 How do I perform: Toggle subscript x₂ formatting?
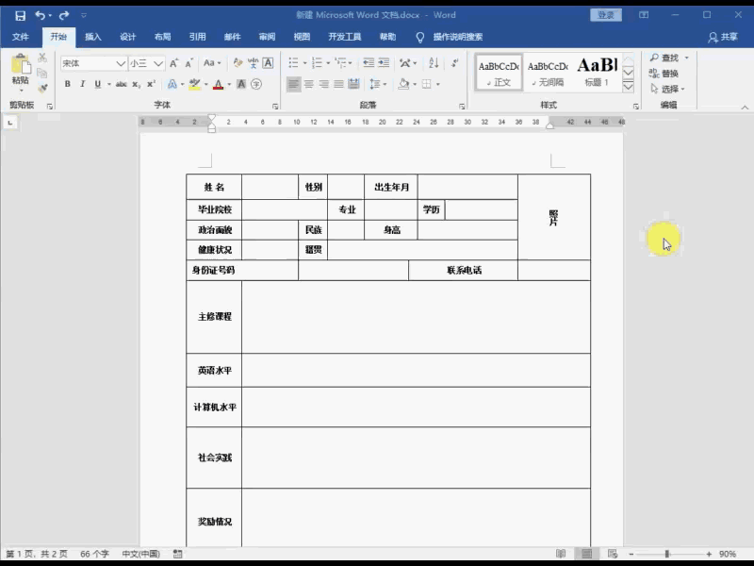coord(137,84)
